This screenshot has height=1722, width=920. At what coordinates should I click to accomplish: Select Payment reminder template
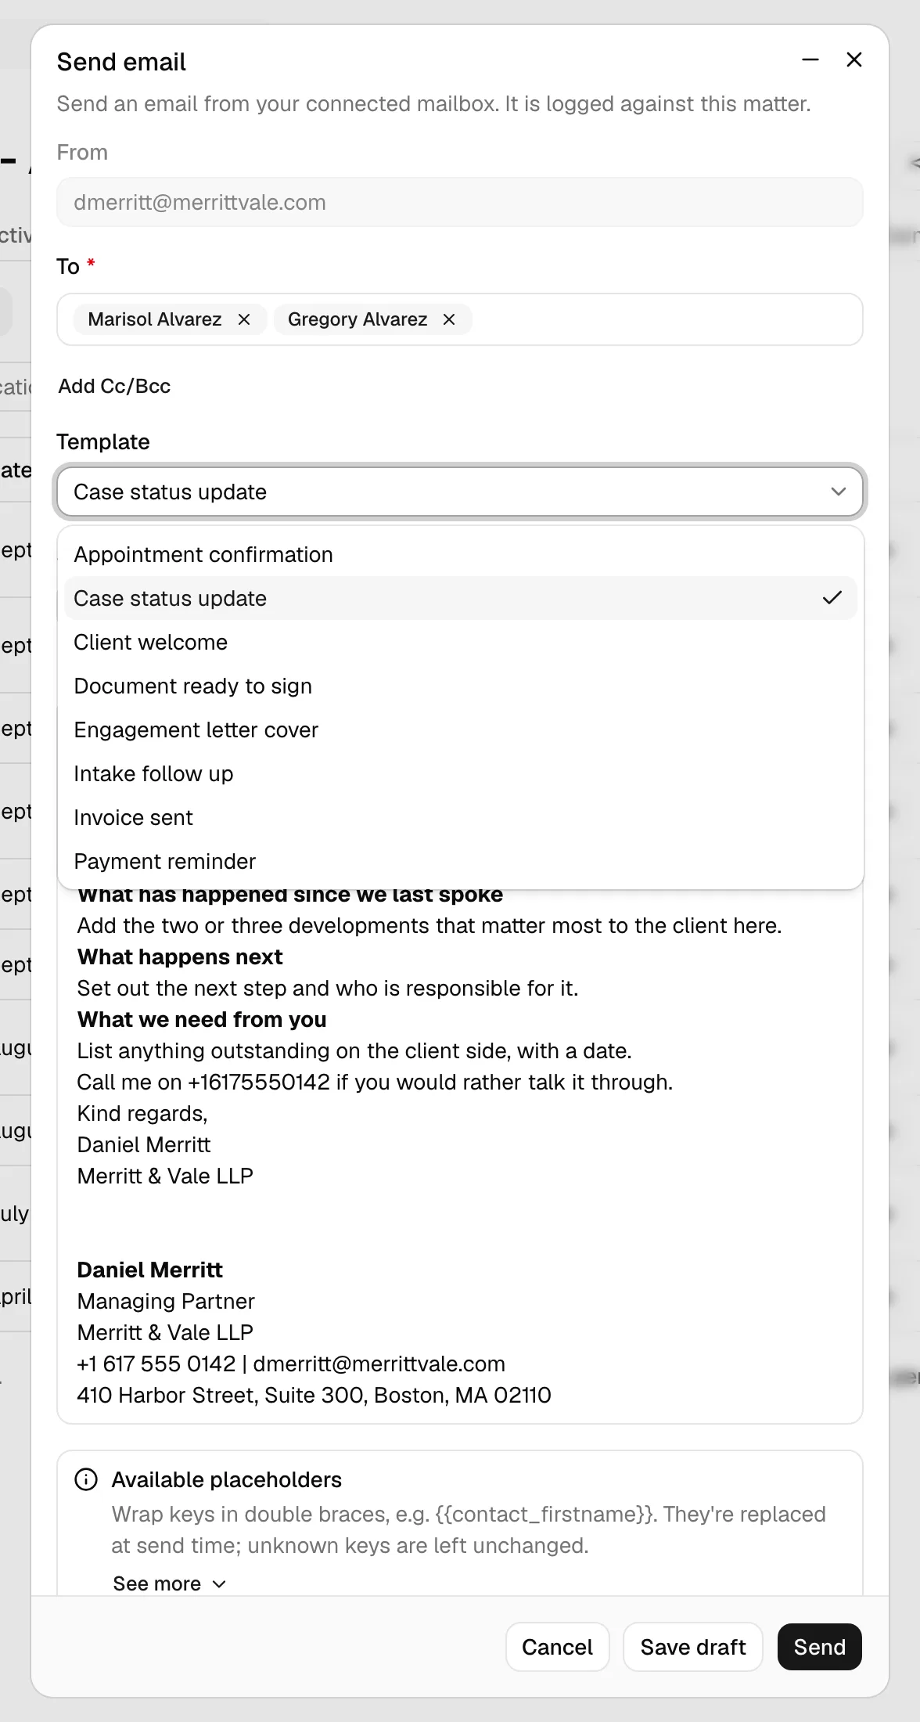(460, 861)
